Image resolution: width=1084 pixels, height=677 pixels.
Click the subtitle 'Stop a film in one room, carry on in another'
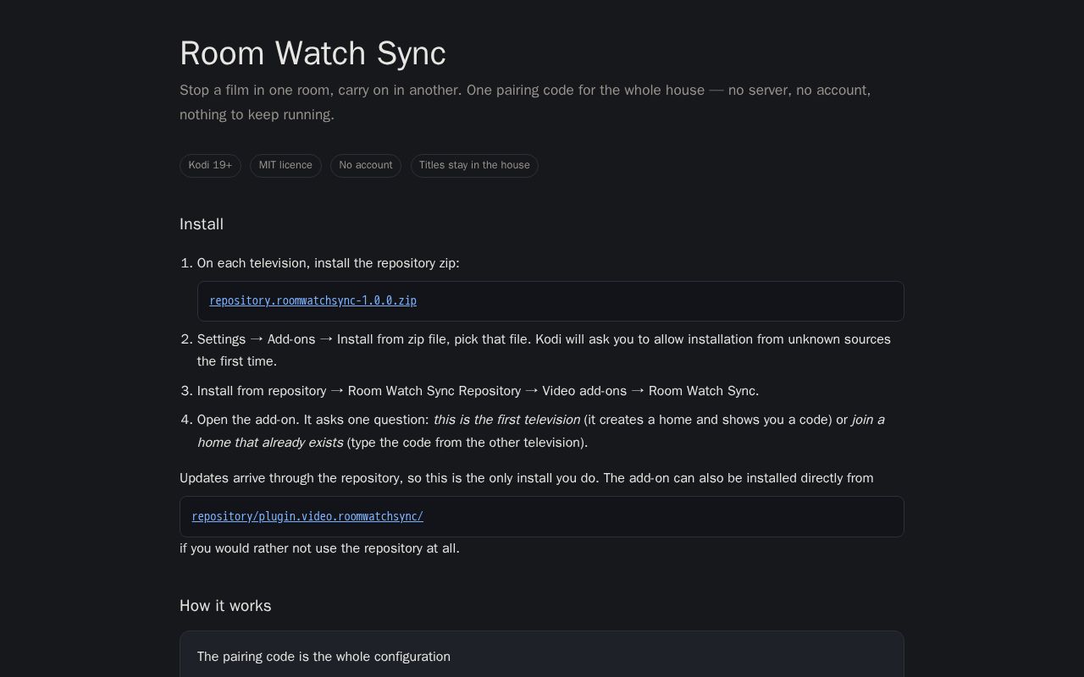525,102
